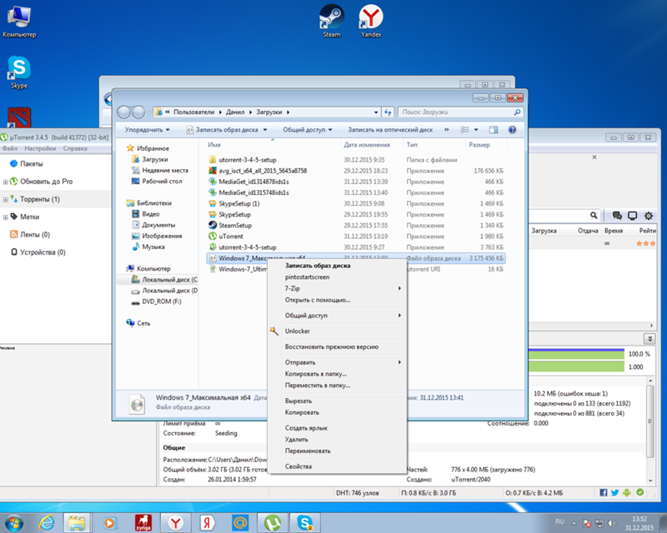Open Yandex browser taskbar icon
Viewport: 667px width, 533px height.
[x=175, y=522]
